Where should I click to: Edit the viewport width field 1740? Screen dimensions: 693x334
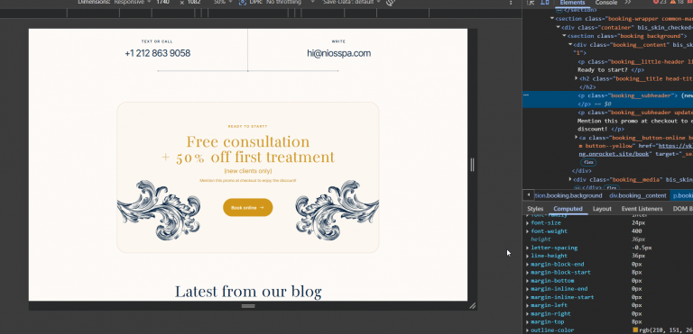(162, 2)
